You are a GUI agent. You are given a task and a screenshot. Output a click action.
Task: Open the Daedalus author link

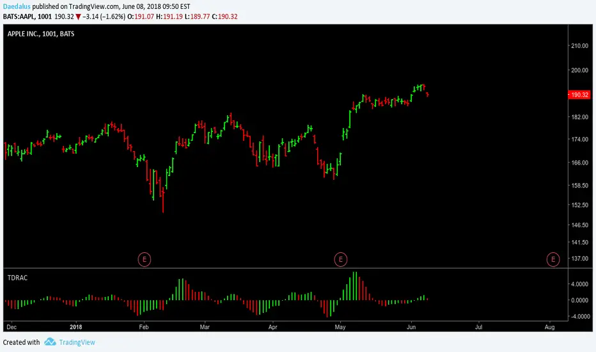[17, 6]
